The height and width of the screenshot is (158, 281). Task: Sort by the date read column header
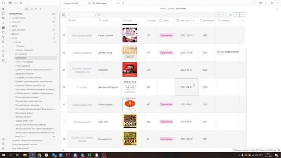click(x=186, y=21)
